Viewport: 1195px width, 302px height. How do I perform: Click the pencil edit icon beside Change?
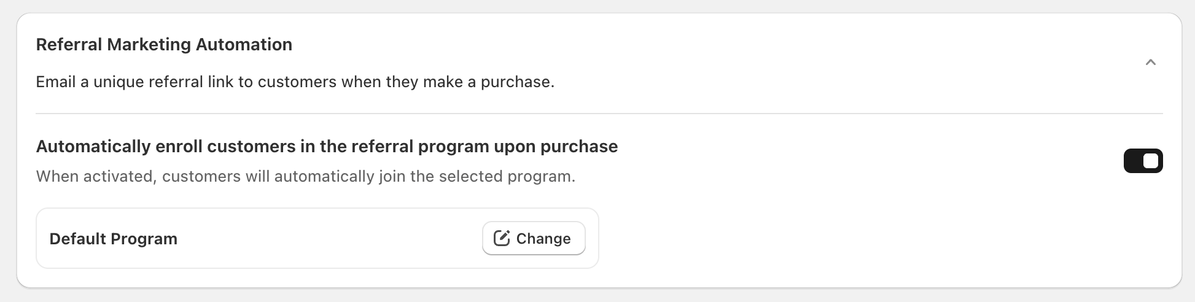502,238
